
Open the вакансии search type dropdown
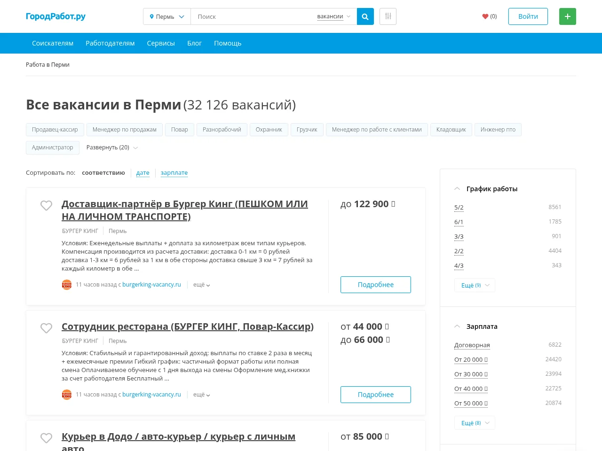(334, 16)
